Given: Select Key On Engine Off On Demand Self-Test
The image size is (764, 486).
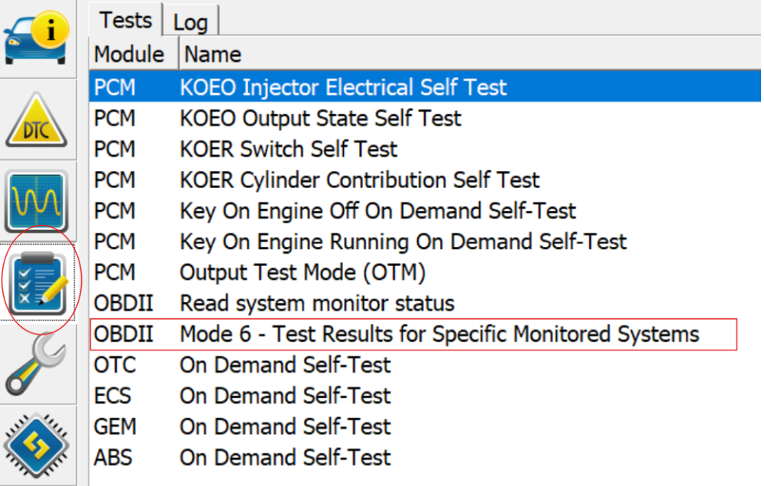Looking at the screenshot, I should pyautogui.click(x=425, y=211).
